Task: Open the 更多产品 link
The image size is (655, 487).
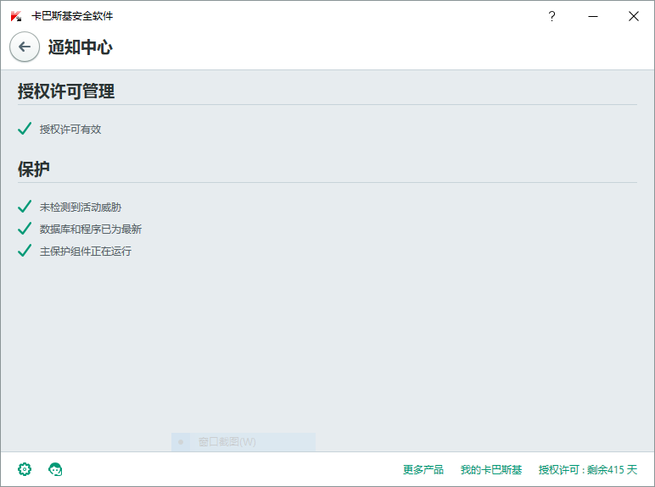Action: coord(423,469)
